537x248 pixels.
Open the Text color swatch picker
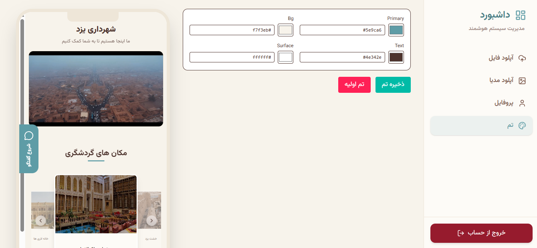coord(396,57)
